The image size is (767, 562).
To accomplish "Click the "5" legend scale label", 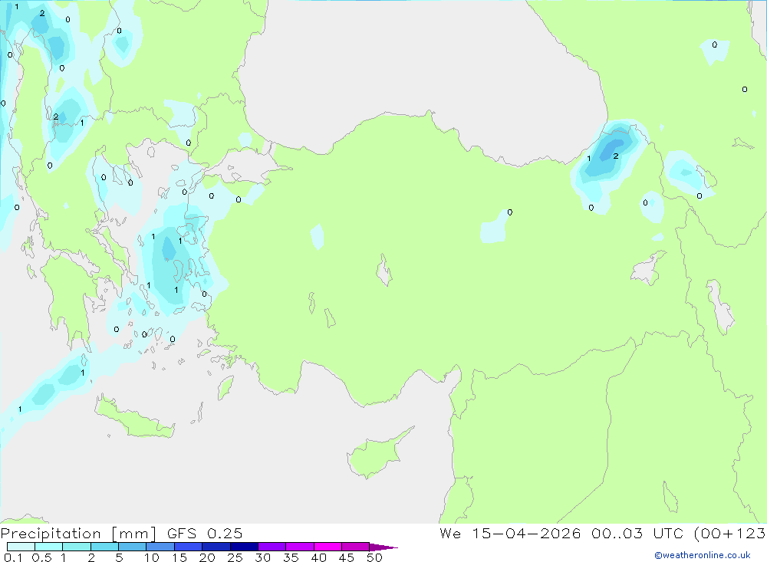I will pyautogui.click(x=119, y=557).
